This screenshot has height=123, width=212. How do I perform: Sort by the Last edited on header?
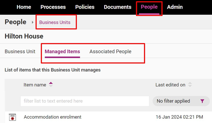170,85
